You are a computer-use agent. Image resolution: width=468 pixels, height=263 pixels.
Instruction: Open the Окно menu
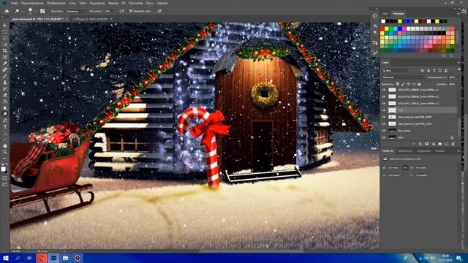pyautogui.click(x=149, y=3)
